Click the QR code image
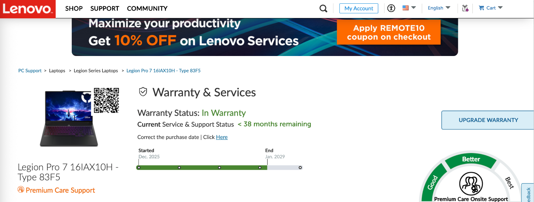This screenshot has height=202, width=534. [106, 100]
